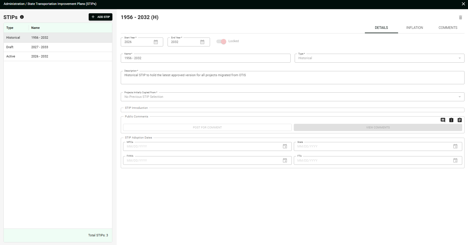Expand the Type dropdown showing Historical
This screenshot has width=468, height=245.
pyautogui.click(x=379, y=58)
